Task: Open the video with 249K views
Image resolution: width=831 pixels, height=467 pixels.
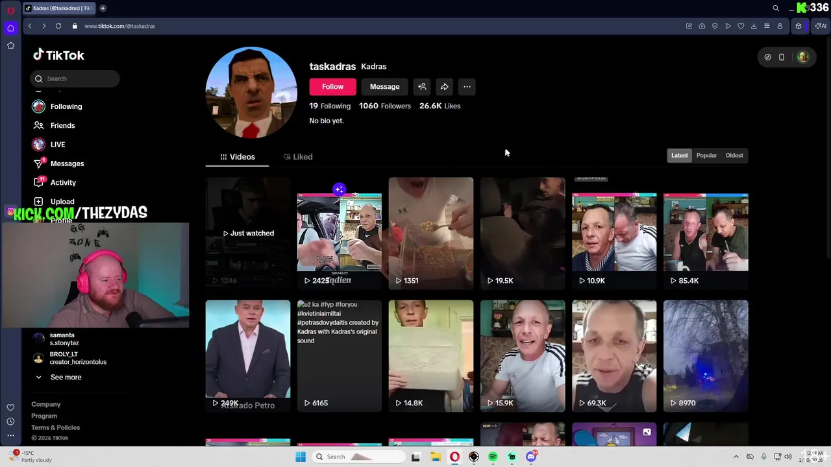Action: point(248,355)
